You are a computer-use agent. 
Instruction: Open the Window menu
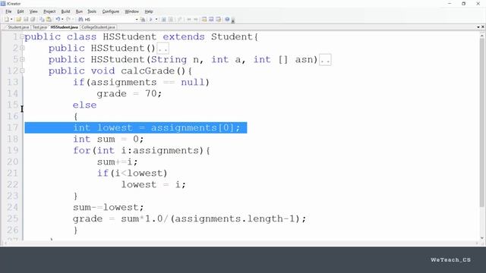[131, 11]
